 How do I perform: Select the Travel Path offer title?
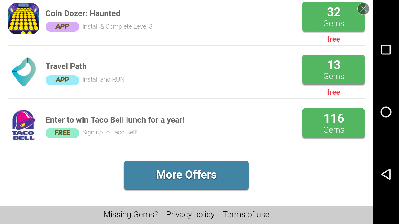point(66,66)
